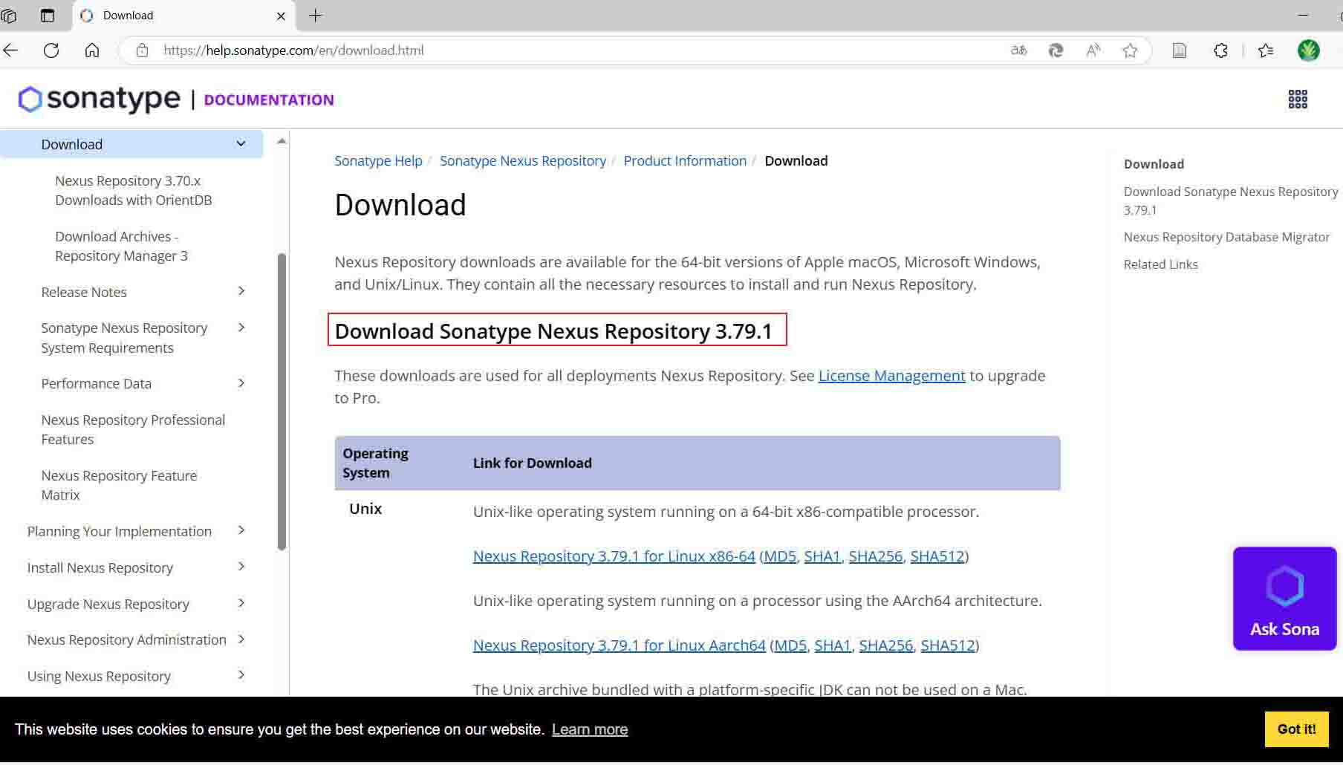Click the Read aloud icon
This screenshot has width=1343, height=765.
(1093, 51)
